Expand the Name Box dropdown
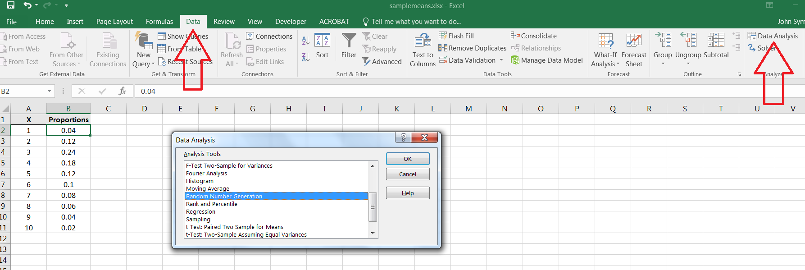805x270 pixels. point(49,92)
